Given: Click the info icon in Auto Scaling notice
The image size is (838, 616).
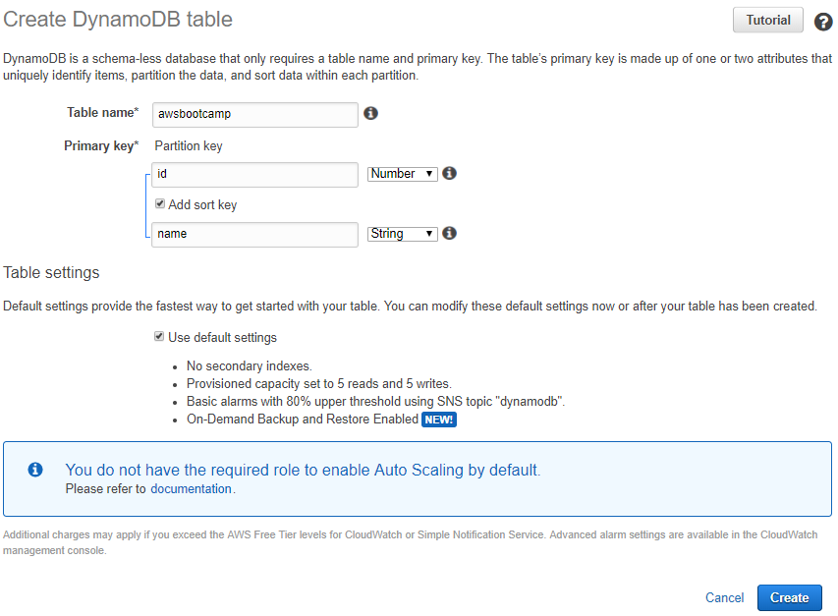Looking at the screenshot, I should click(x=35, y=469).
